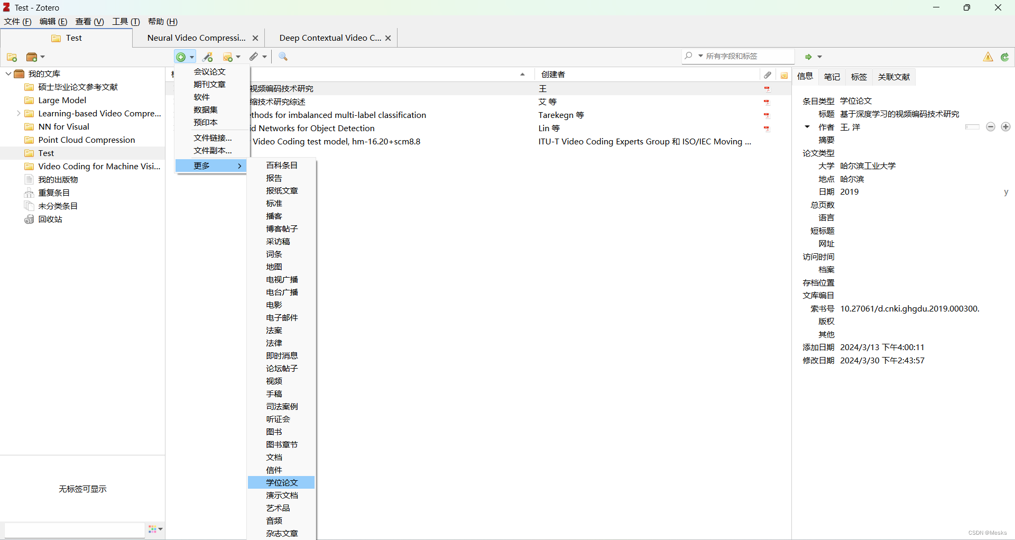Remove author with the minus icon
This screenshot has height=540, width=1015.
[991, 127]
